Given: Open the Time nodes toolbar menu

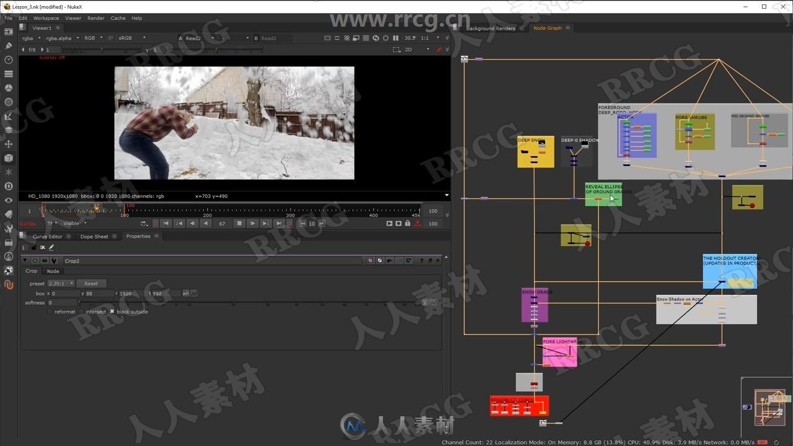Looking at the screenshot, I should point(9,60).
